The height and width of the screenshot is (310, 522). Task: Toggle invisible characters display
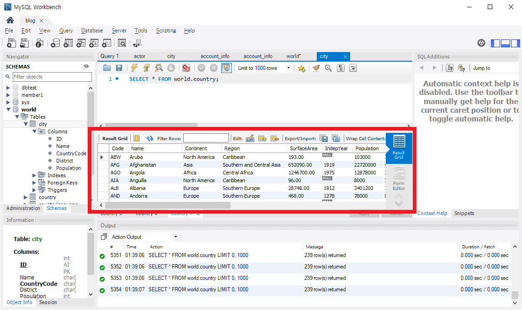341,68
